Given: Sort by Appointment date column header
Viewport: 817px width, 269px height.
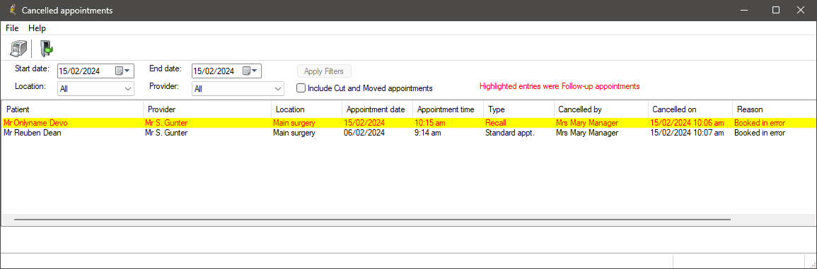Looking at the screenshot, I should [x=378, y=109].
